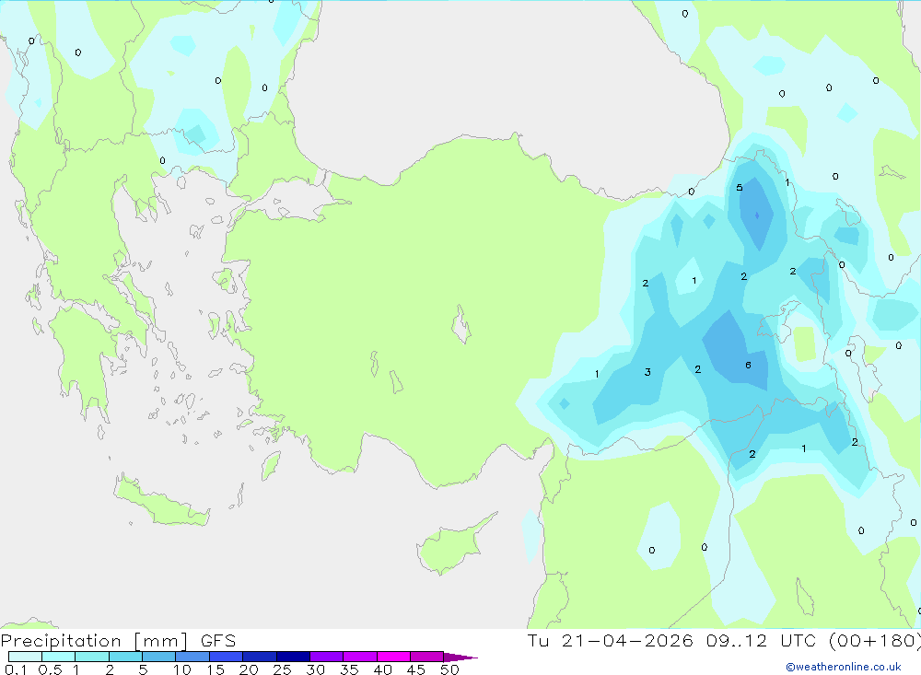Click the '(00+180)' forecast offset text
The width and height of the screenshot is (921, 675).
pos(873,640)
